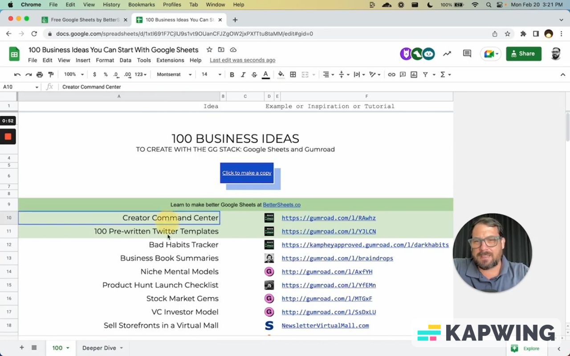Viewport: 570px width, 356px height.
Task: Click the Print icon
Action: 40,75
